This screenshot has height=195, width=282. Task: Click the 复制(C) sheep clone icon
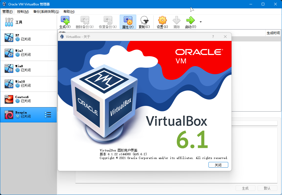point(144,20)
